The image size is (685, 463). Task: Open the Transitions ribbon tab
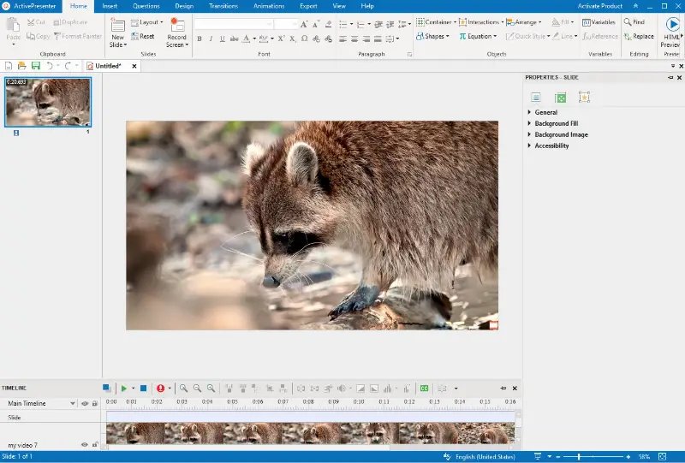223,6
